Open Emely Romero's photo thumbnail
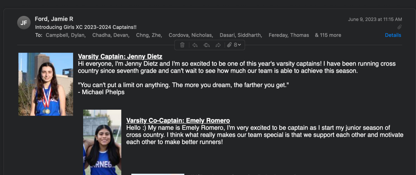Viewport: 416px width, 175px height. point(102,142)
